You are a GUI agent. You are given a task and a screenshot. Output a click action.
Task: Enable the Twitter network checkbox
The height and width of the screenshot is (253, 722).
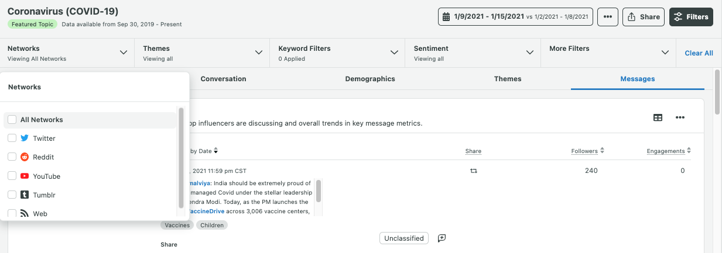pyautogui.click(x=12, y=138)
